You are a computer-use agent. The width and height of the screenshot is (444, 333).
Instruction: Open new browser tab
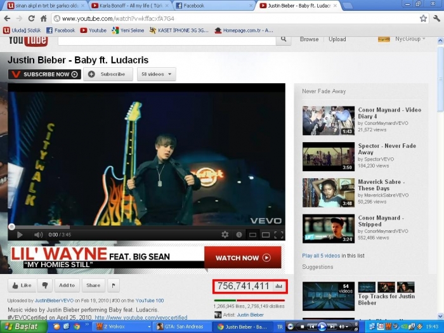coord(347,5)
